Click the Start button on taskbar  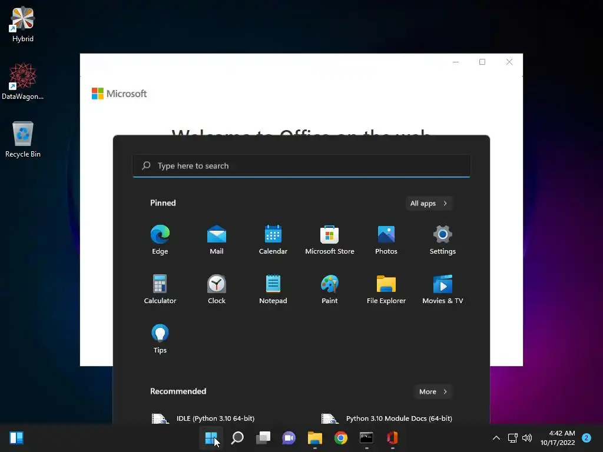(211, 438)
